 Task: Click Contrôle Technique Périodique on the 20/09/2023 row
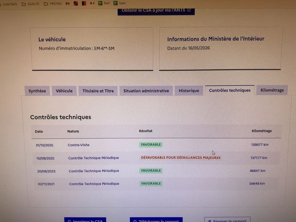click(94, 171)
